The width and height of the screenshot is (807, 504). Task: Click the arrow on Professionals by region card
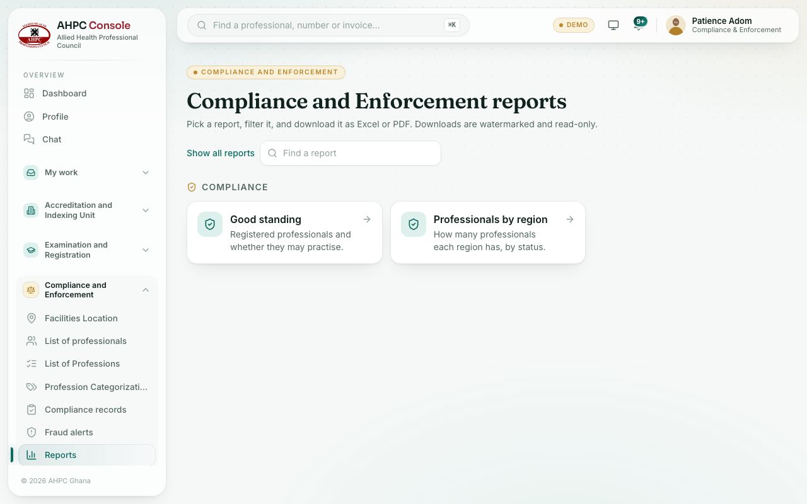[570, 219]
